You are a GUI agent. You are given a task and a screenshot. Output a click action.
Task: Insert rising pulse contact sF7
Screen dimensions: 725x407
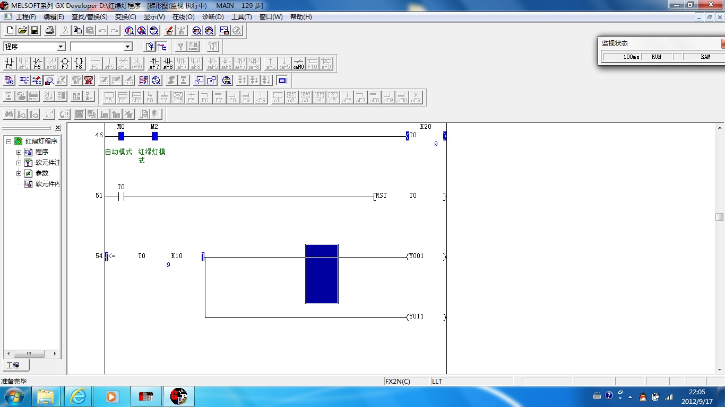(154, 64)
